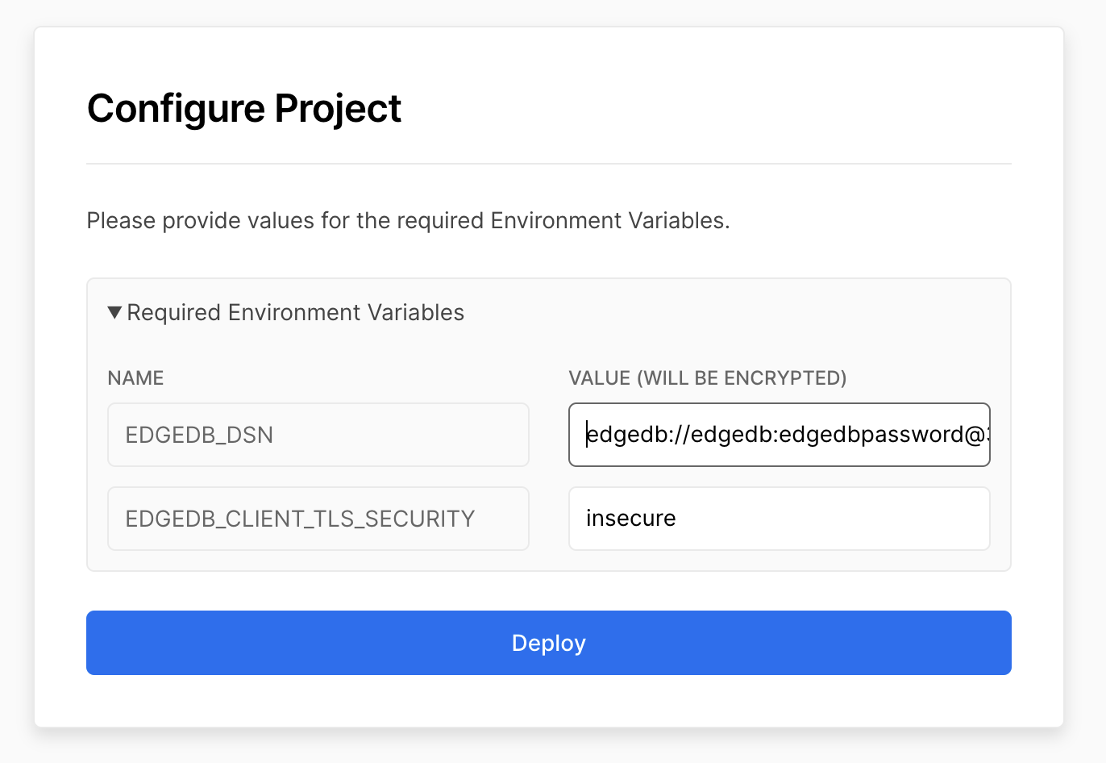Click the 'Configure Project' heading
This screenshot has width=1106, height=763.
(x=244, y=109)
